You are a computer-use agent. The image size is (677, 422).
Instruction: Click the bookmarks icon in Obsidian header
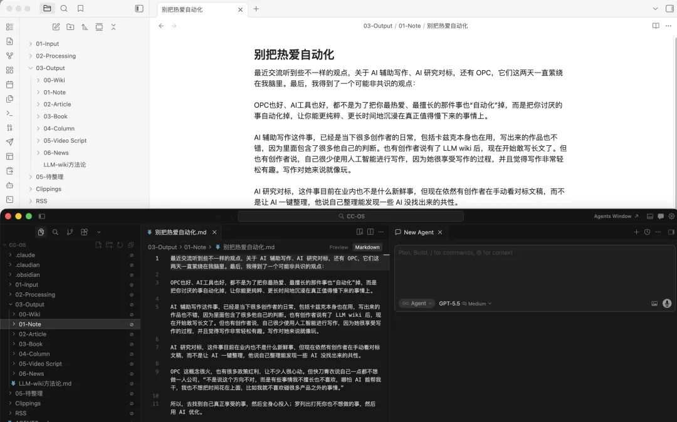pyautogui.click(x=80, y=9)
